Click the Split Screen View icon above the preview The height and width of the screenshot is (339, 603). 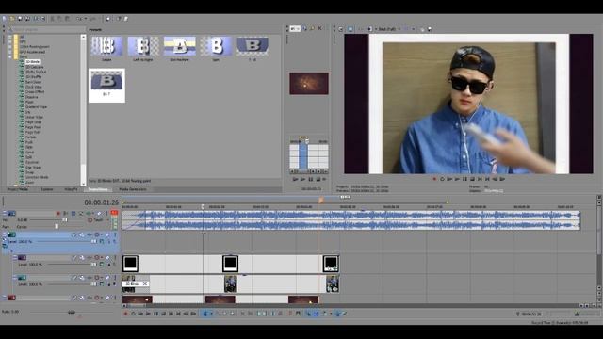point(369,29)
